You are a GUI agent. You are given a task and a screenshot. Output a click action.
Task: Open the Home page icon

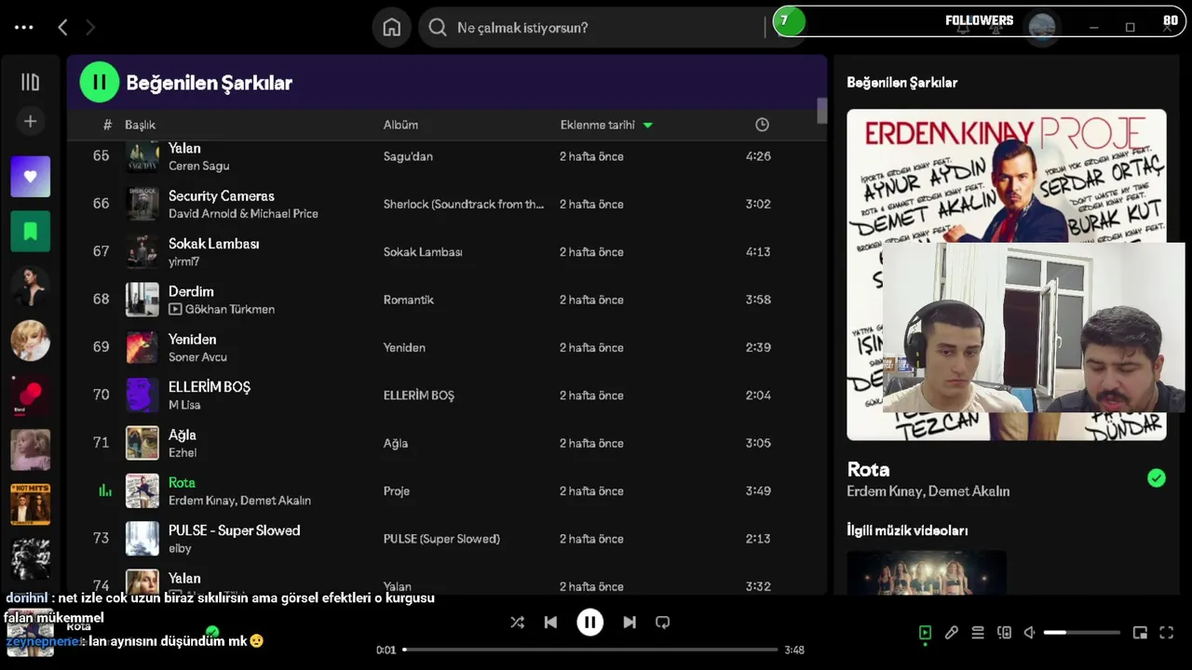click(392, 28)
